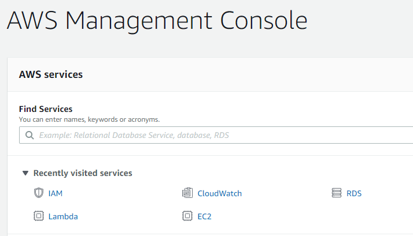Click the Recently visited services label
Viewport: 413px width, 236px height.
pos(83,173)
